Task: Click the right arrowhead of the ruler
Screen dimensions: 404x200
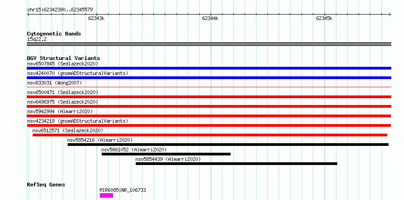Action: click(x=390, y=15)
